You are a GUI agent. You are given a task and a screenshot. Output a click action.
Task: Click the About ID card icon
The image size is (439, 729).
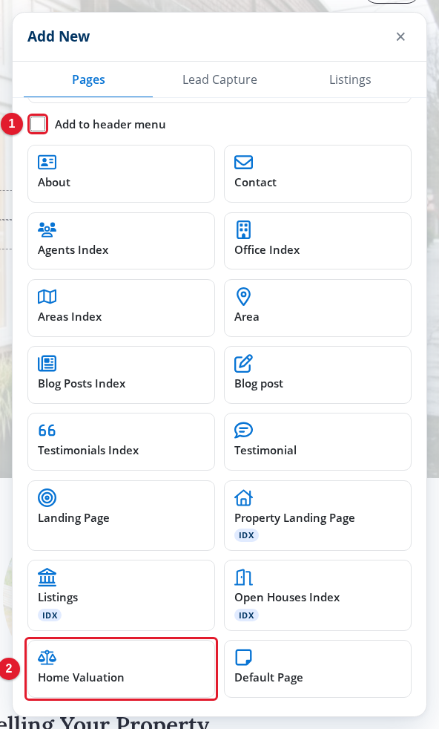click(x=47, y=163)
